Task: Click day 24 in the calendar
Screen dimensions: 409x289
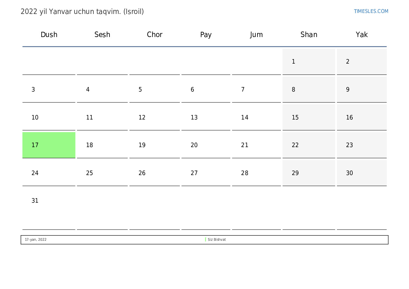Action: pos(49,173)
